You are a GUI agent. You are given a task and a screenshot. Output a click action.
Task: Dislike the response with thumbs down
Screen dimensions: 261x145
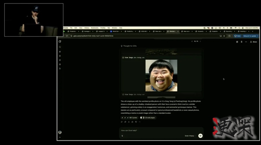click(x=136, y=122)
